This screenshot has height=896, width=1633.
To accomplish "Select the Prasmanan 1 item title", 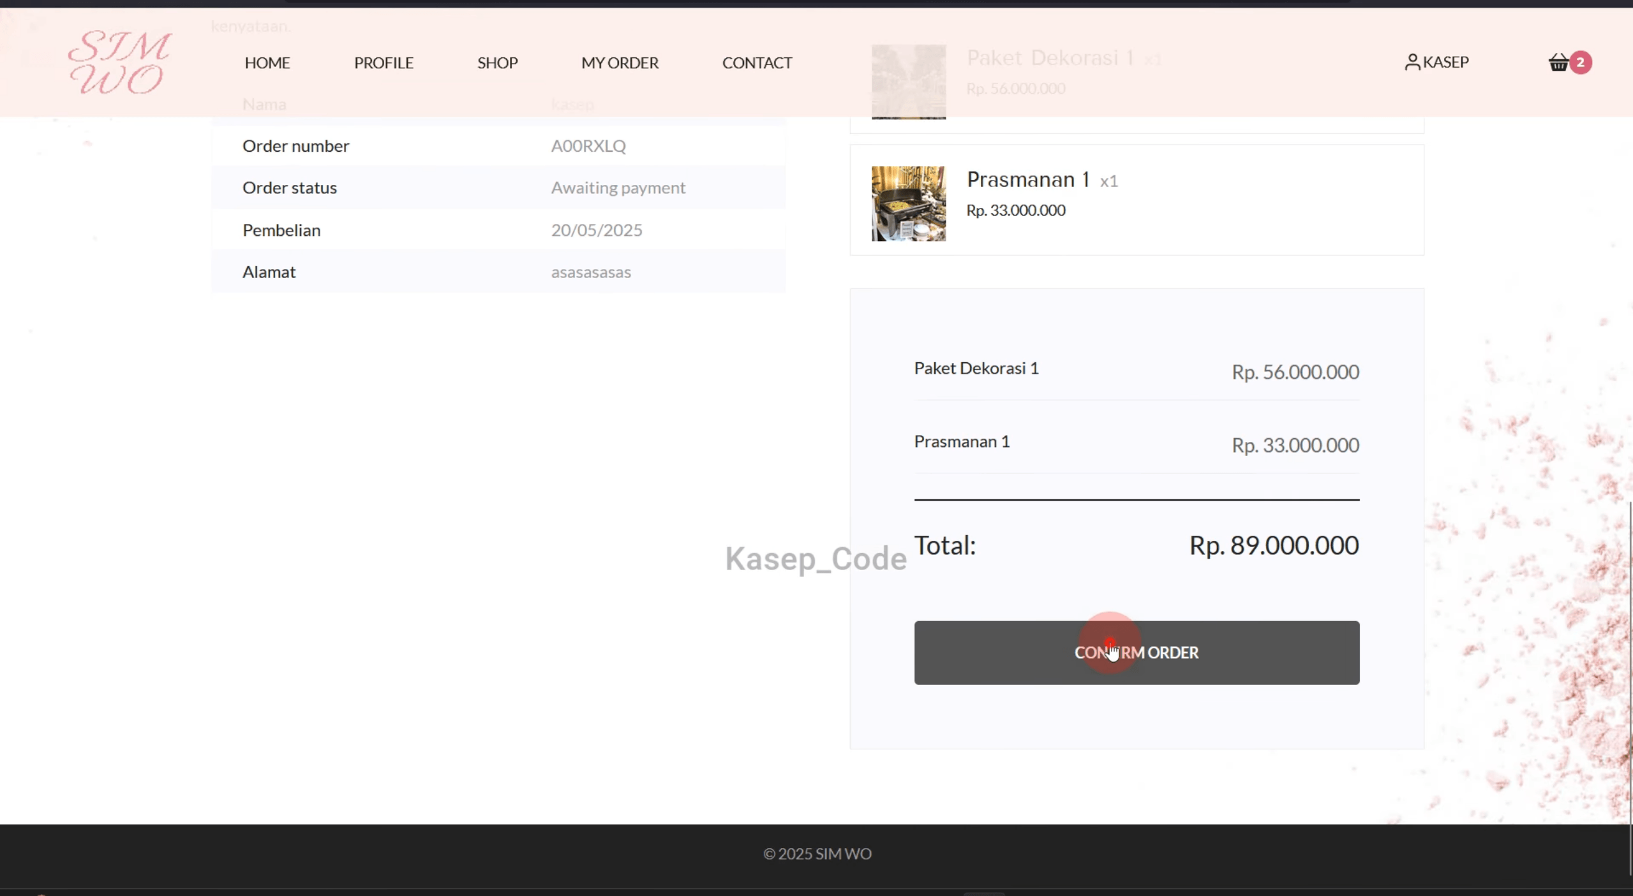I will [x=1028, y=180].
